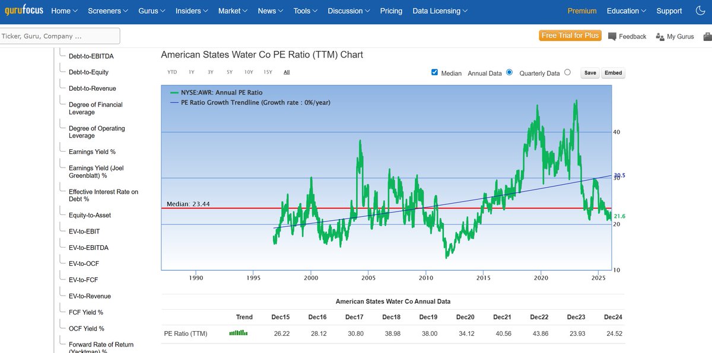This screenshot has height=353, width=712.
Task: Open EV-to-EBIT in the sidebar
Action: click(84, 232)
